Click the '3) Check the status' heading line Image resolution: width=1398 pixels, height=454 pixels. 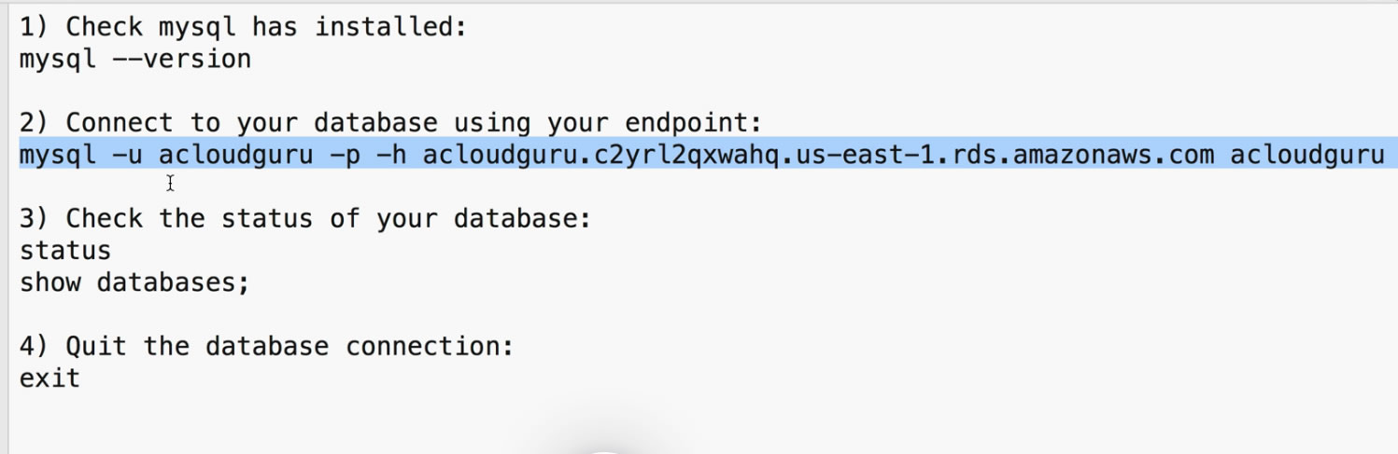[x=305, y=219]
